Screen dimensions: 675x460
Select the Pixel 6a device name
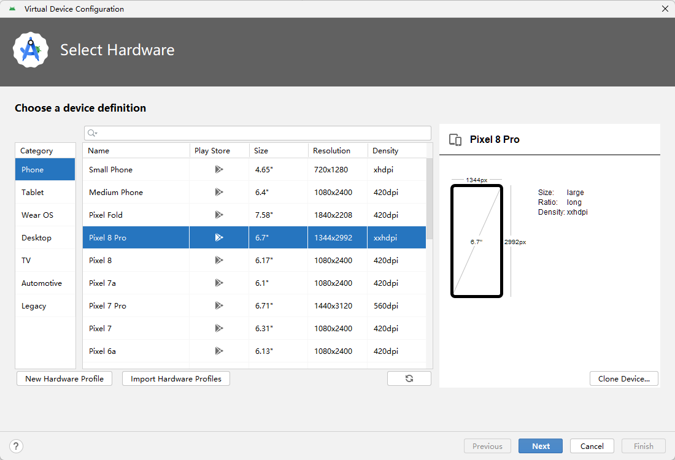(x=102, y=351)
